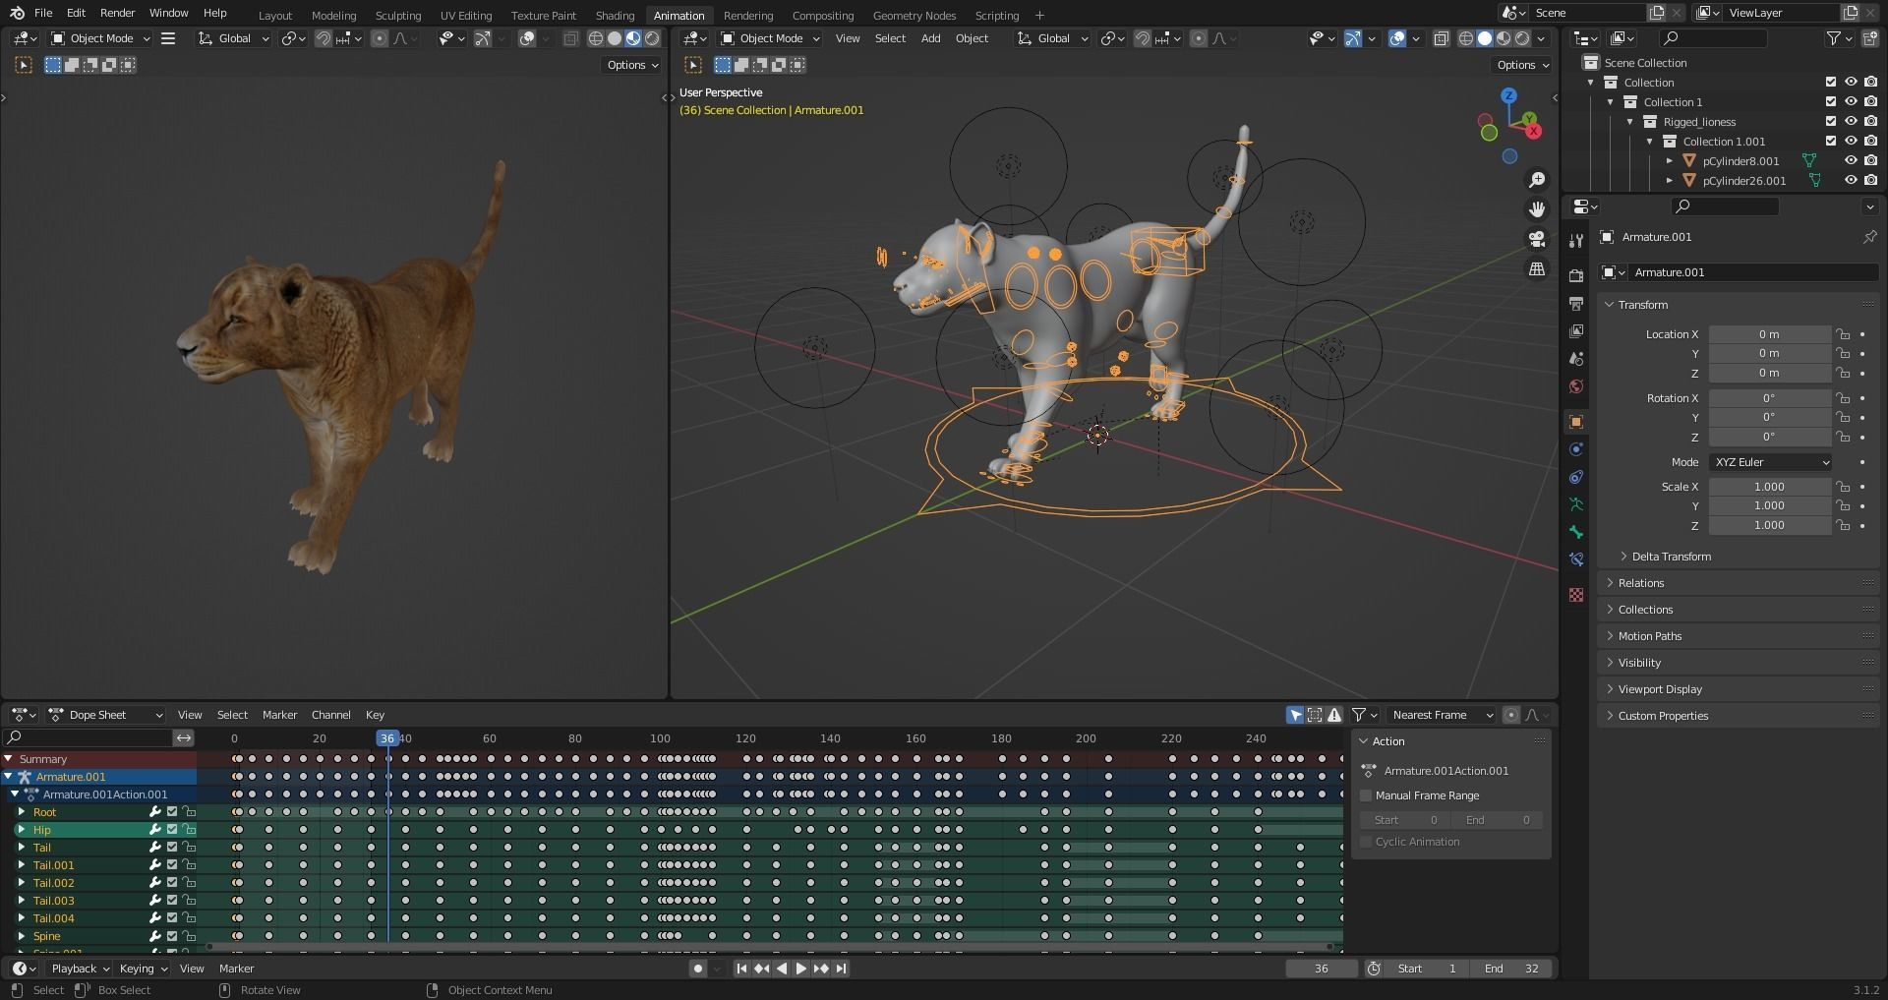Uncheck the Root channel mute checkbox
Viewport: 1888px width, 1000px height.
click(x=172, y=812)
